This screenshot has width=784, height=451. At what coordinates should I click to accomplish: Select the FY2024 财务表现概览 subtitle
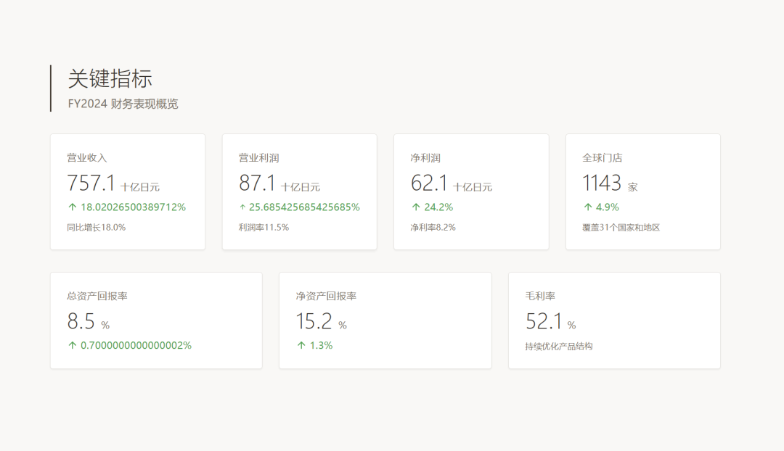[x=122, y=104]
